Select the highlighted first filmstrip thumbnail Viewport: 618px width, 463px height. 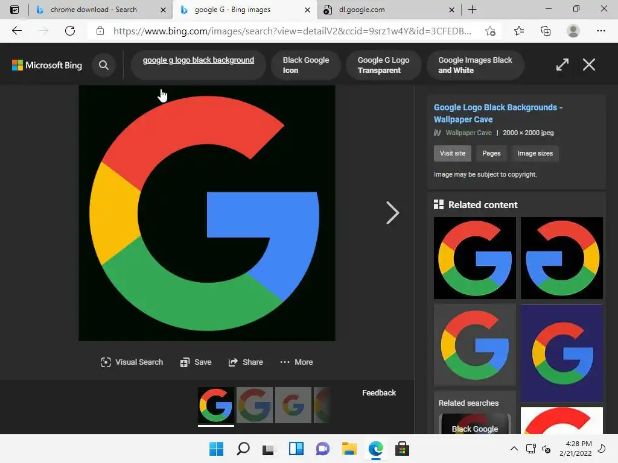pyautogui.click(x=215, y=406)
